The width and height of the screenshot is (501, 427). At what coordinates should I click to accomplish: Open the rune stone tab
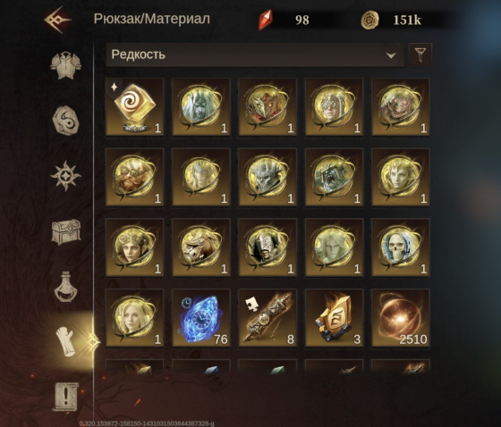click(x=65, y=121)
